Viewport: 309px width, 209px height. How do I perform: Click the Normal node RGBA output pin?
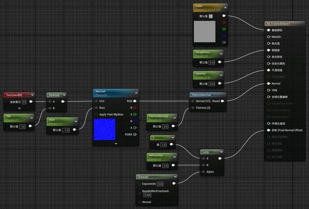pyautogui.click(x=135, y=135)
